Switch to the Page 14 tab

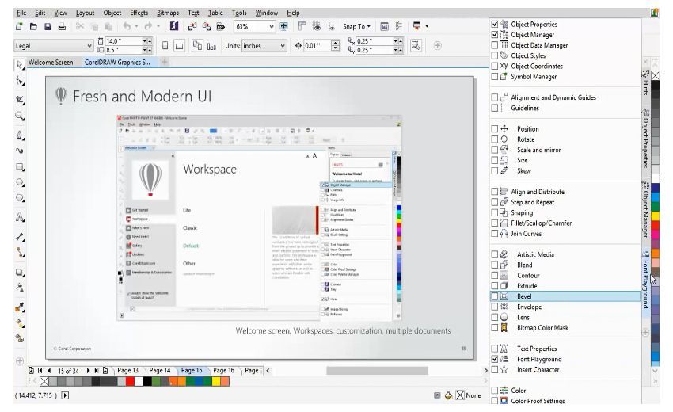click(x=160, y=370)
